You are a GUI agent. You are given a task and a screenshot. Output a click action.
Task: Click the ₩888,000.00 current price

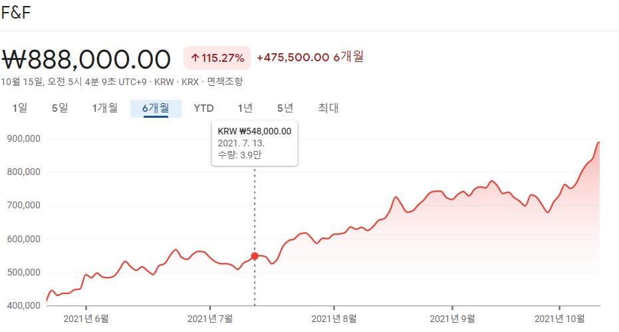coord(86,59)
